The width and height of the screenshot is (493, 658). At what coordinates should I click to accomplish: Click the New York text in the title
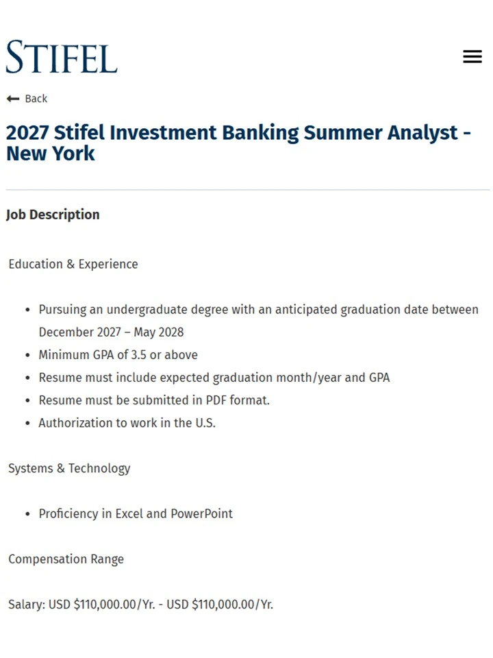click(x=51, y=154)
